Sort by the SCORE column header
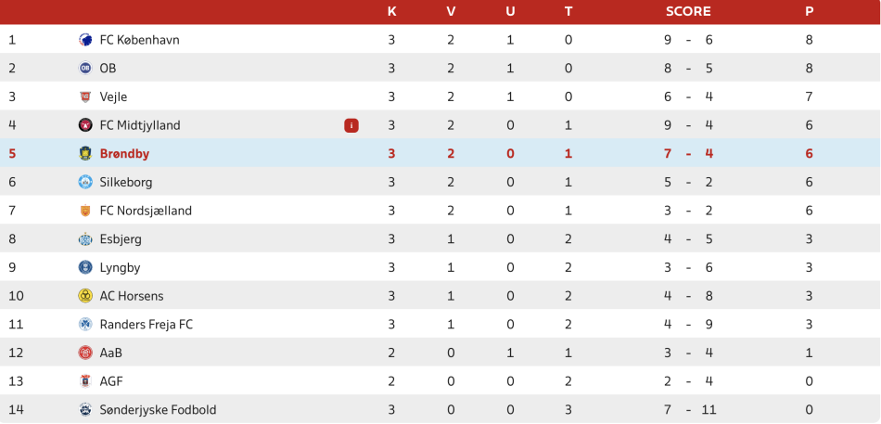The width and height of the screenshot is (881, 424). (688, 11)
